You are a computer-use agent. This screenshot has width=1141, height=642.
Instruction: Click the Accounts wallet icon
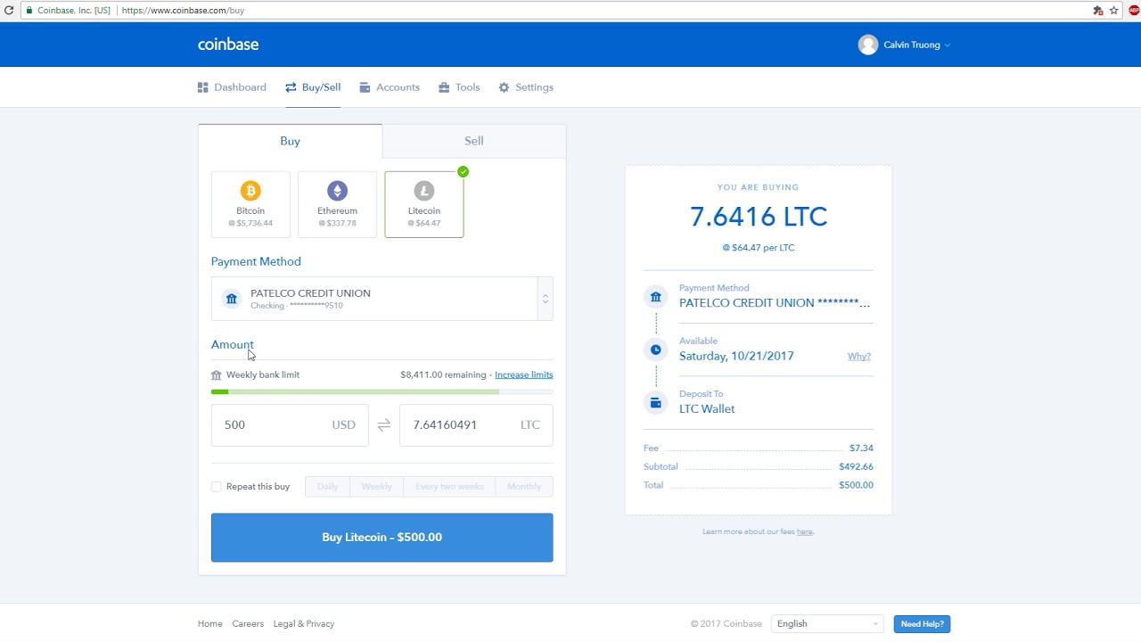pos(365,87)
